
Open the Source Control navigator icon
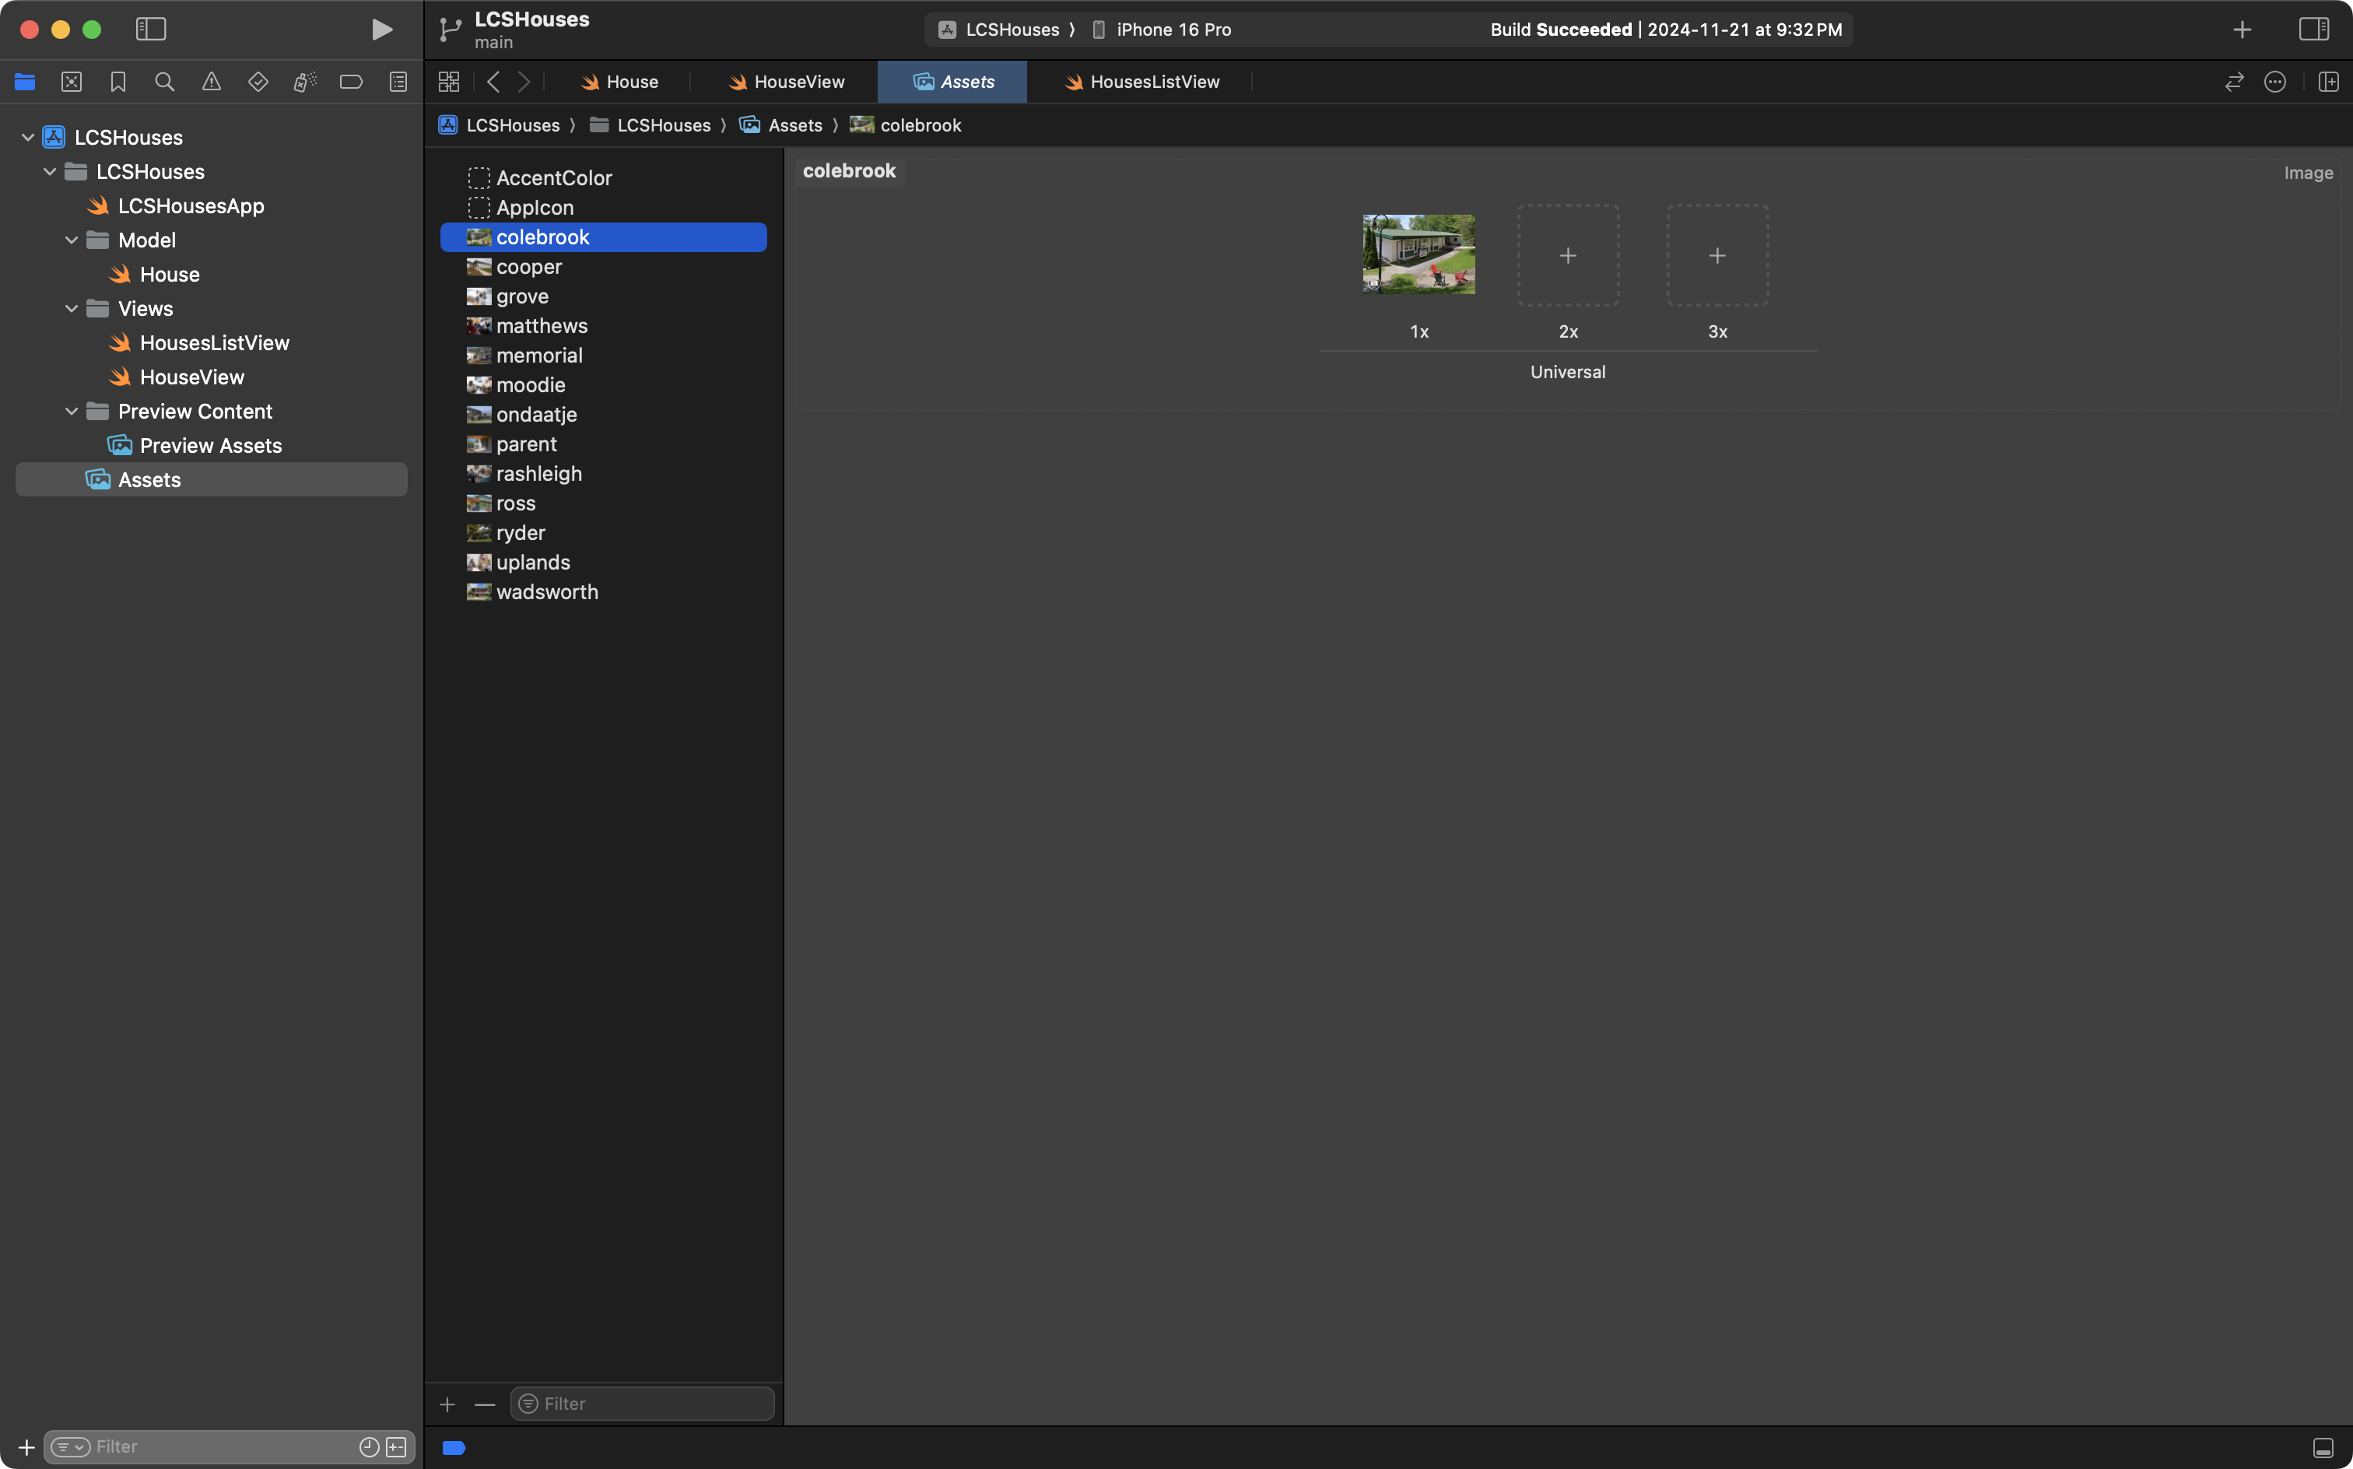(71, 82)
